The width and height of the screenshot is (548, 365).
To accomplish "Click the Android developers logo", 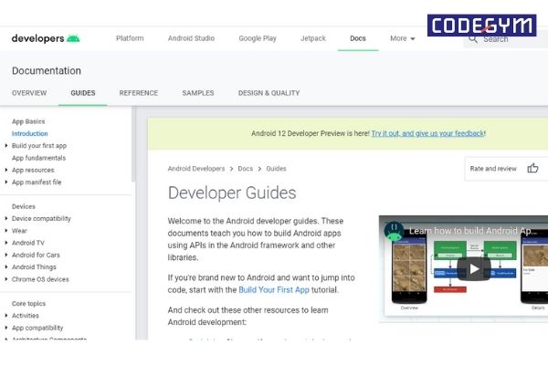I will (45, 38).
